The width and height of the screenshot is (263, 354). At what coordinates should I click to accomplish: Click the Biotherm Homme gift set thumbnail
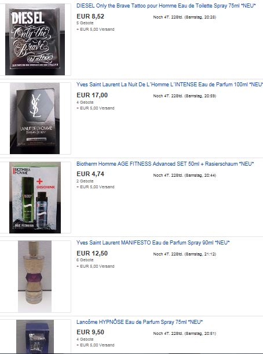pyautogui.click(x=35, y=198)
